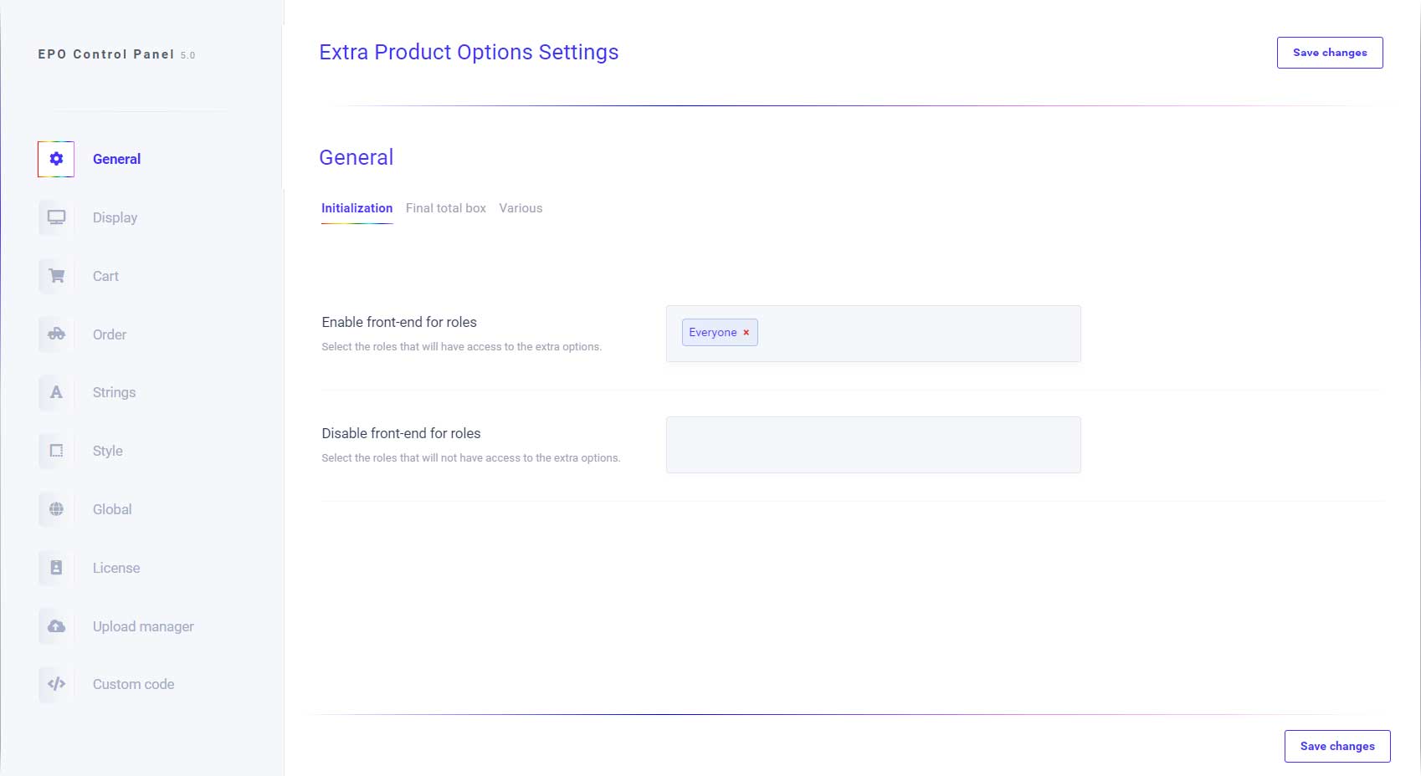Open the Display section monitor icon

pos(55,217)
